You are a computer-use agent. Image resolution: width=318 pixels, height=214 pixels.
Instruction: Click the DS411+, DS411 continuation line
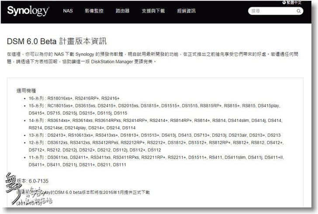[x=77, y=165]
